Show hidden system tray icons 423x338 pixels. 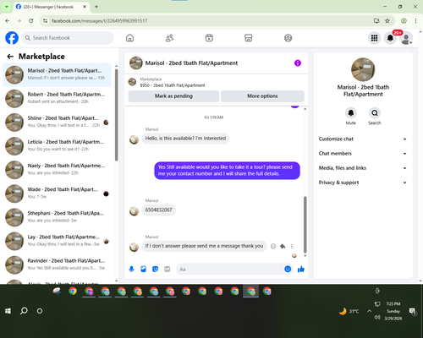click(369, 311)
